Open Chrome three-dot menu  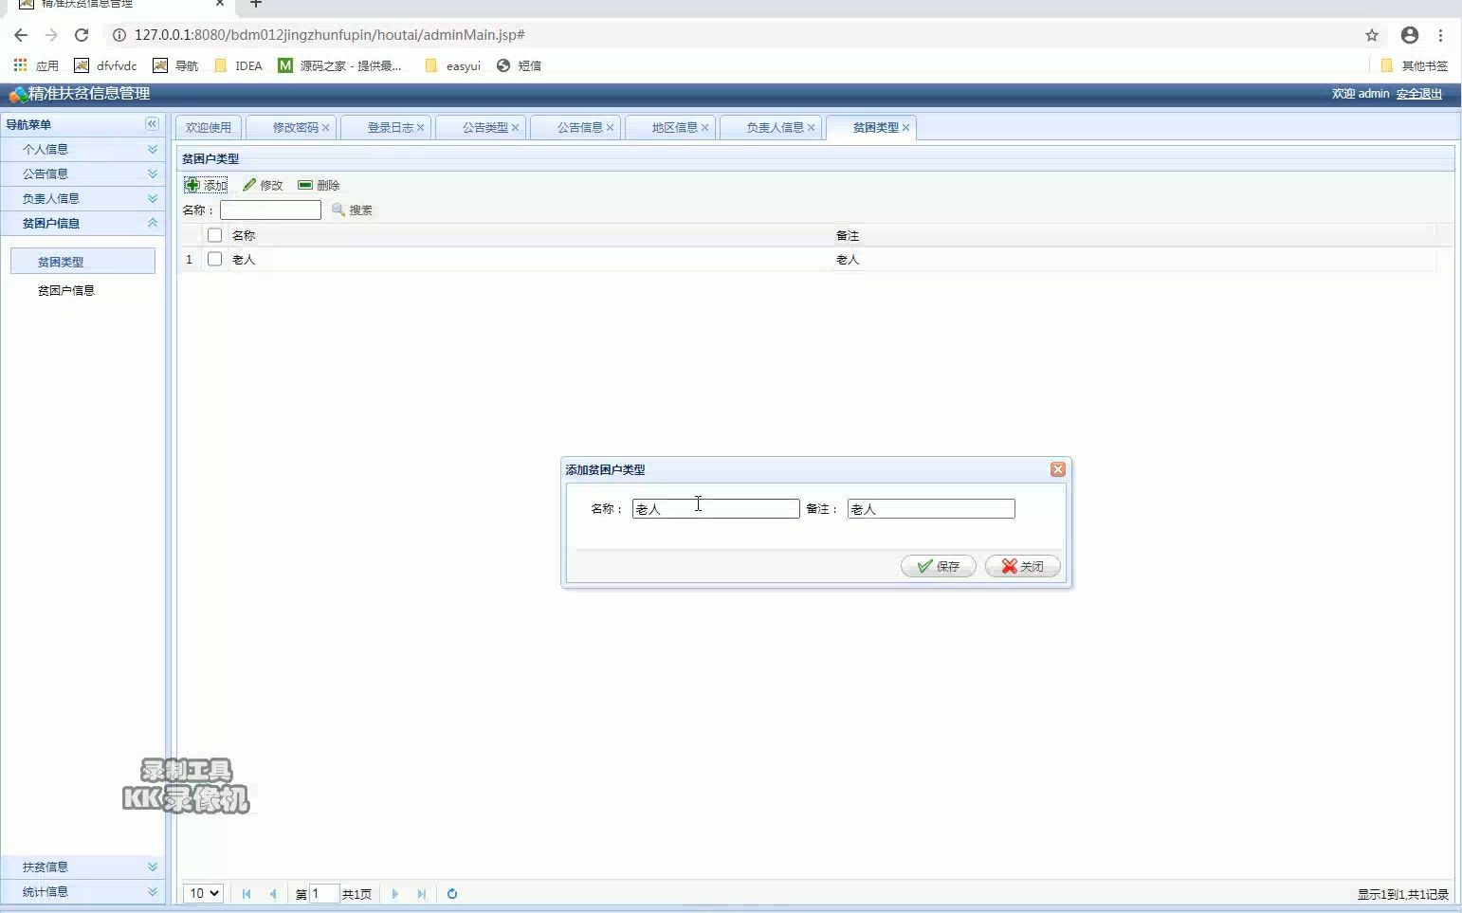(1440, 35)
